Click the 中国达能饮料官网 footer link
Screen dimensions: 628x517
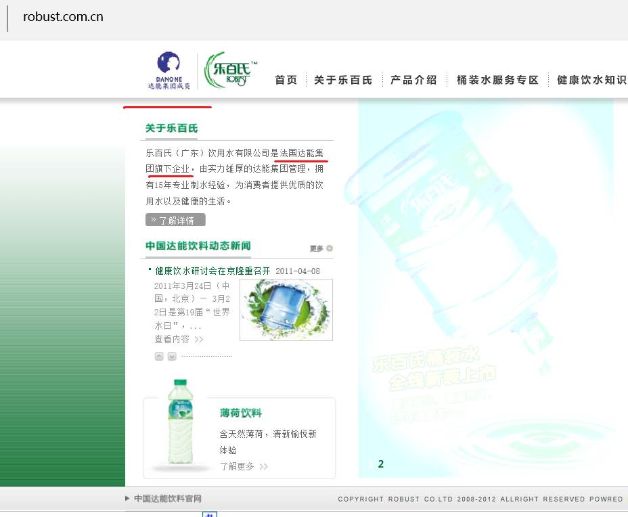point(168,499)
